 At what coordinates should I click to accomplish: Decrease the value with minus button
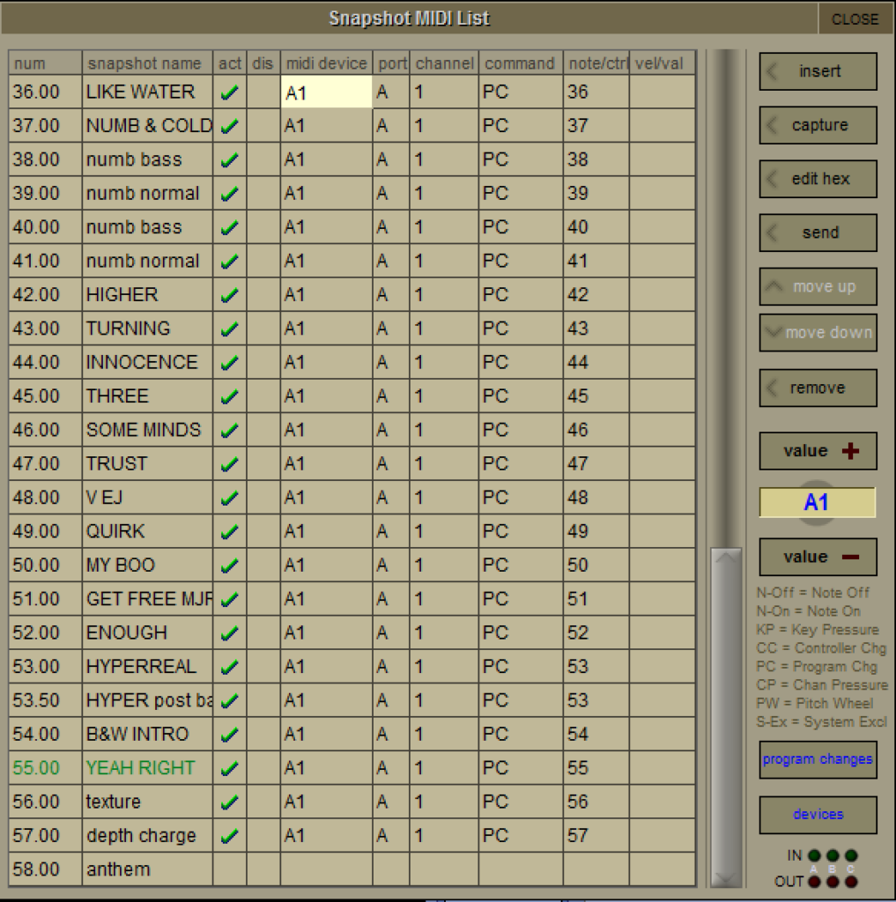818,557
